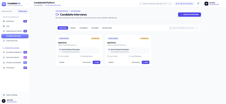This screenshot has width=226, height=104.
Task: Open AI Assistant in the sidebar
Action: pyautogui.click(x=15, y=68)
